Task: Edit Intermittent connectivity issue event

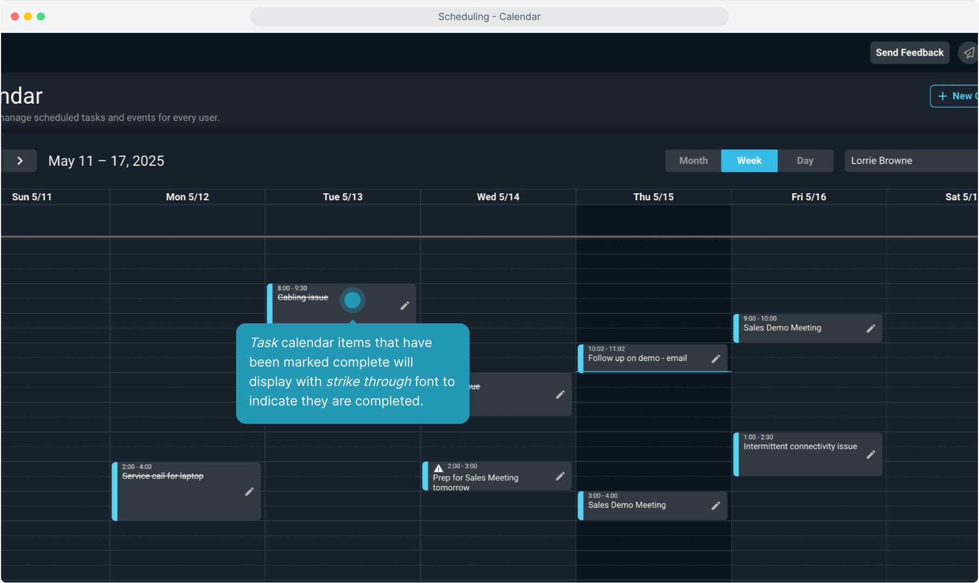Action: pos(870,455)
